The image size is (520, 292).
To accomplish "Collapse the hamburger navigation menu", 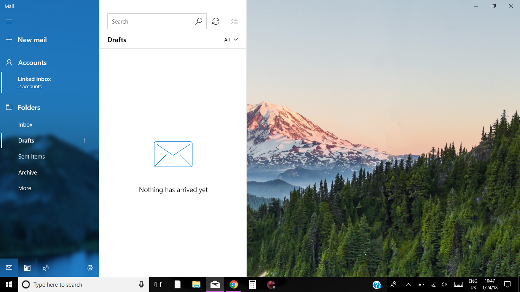I will pos(9,21).
